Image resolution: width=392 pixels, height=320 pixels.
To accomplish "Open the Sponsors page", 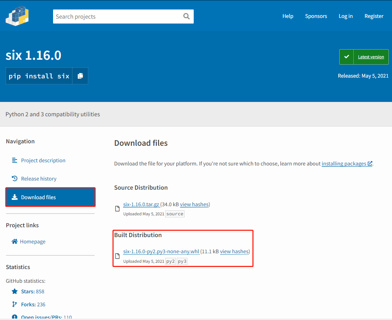I will (316, 16).
